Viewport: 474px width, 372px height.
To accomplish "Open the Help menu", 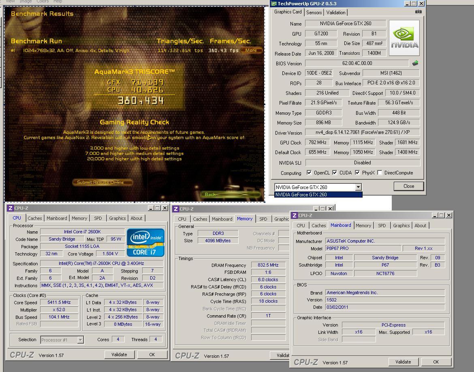I will coord(58,2).
